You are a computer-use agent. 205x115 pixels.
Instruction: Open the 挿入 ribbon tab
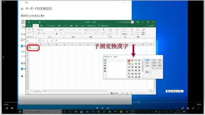click(41, 26)
